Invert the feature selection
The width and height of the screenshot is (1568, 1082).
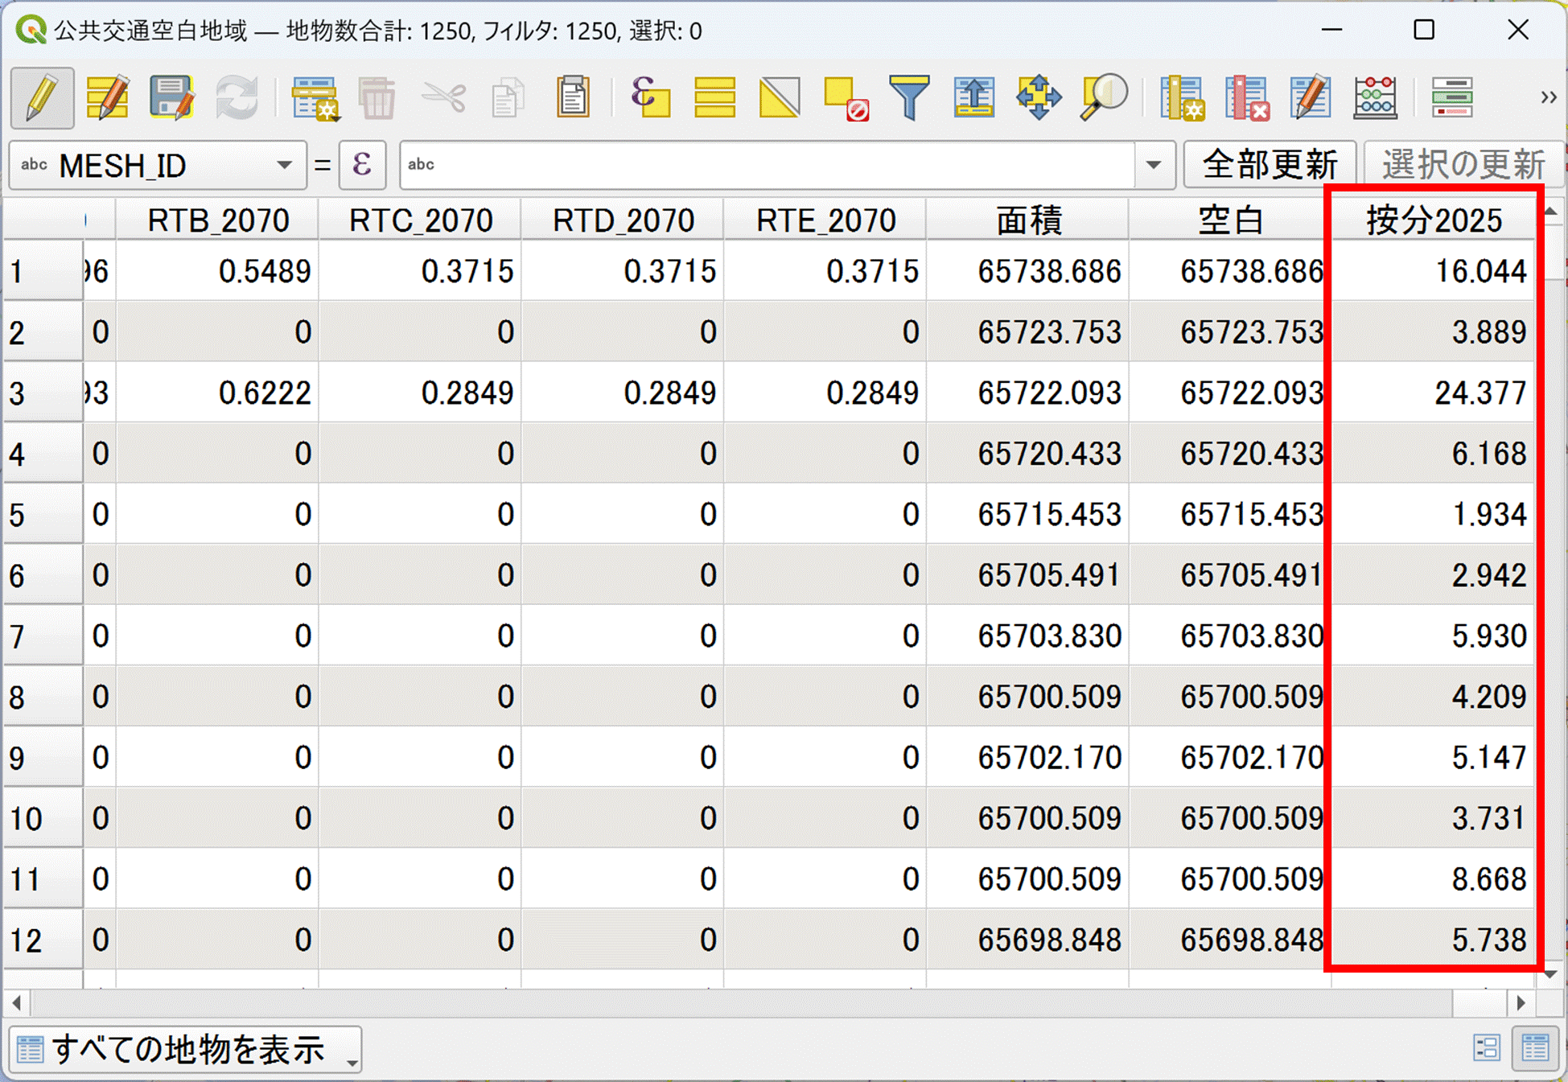click(x=780, y=98)
